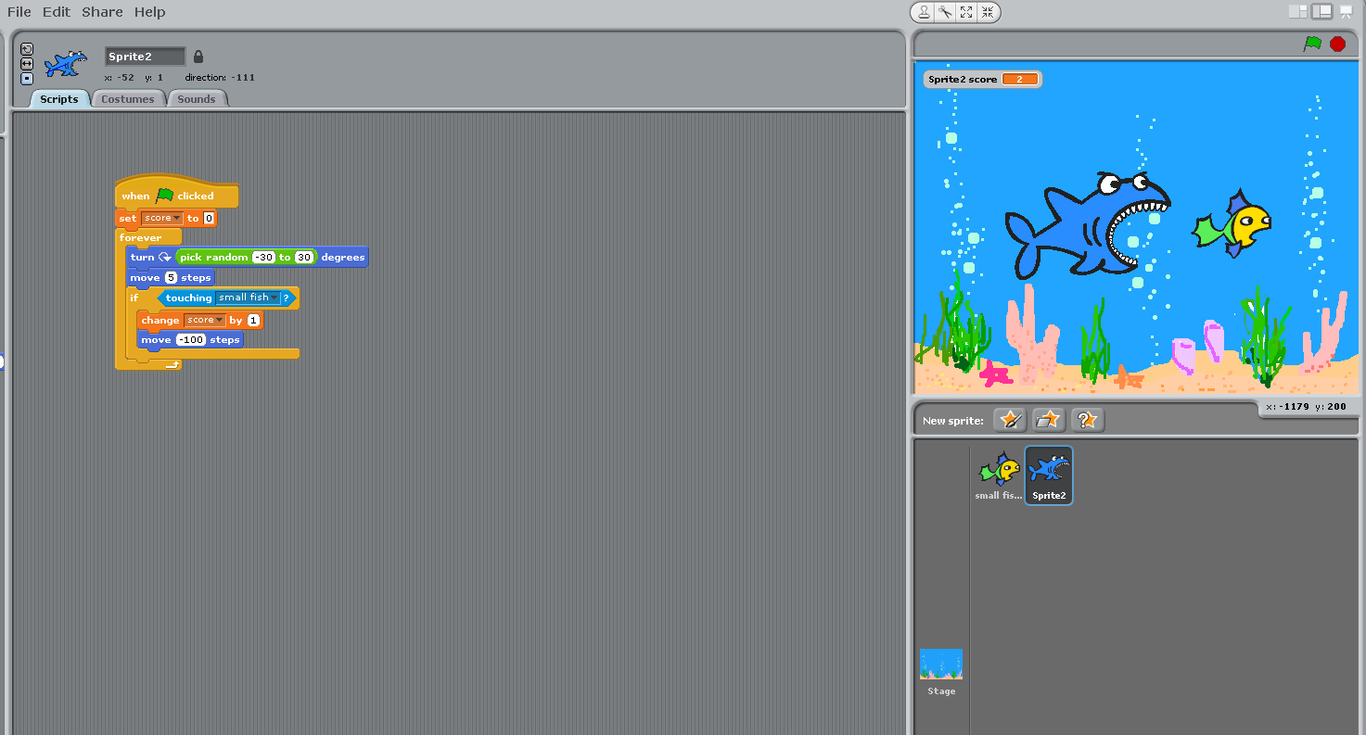This screenshot has height=735, width=1366.
Task: Select the Grow sprite tool
Action: pos(966,12)
